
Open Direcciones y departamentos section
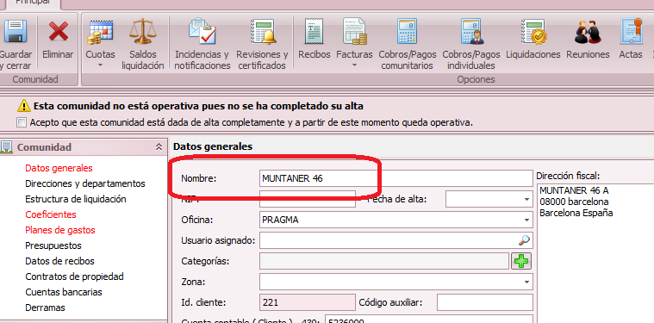pyautogui.click(x=85, y=183)
